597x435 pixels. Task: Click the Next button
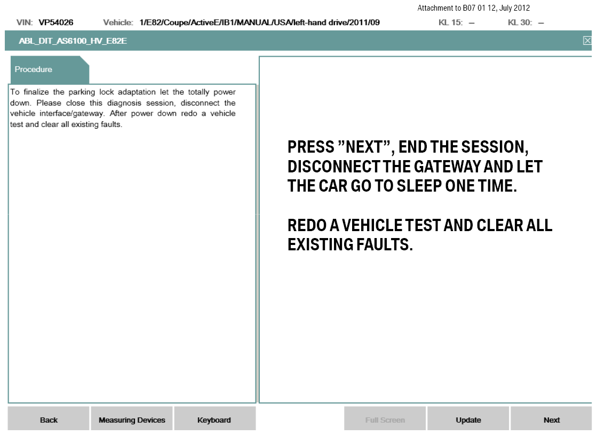[551, 419]
